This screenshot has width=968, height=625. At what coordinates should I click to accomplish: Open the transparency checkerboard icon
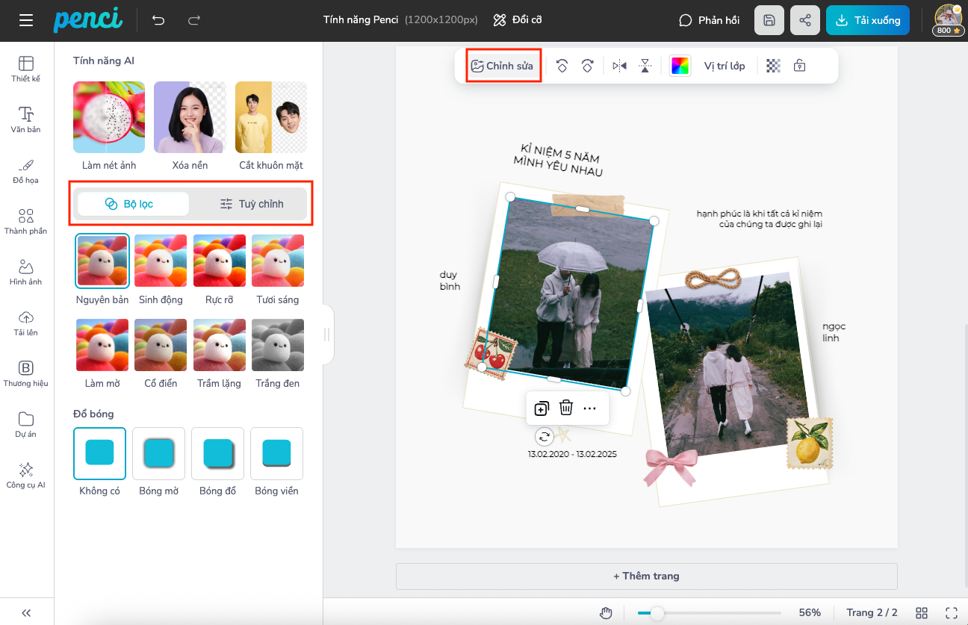[x=774, y=66]
